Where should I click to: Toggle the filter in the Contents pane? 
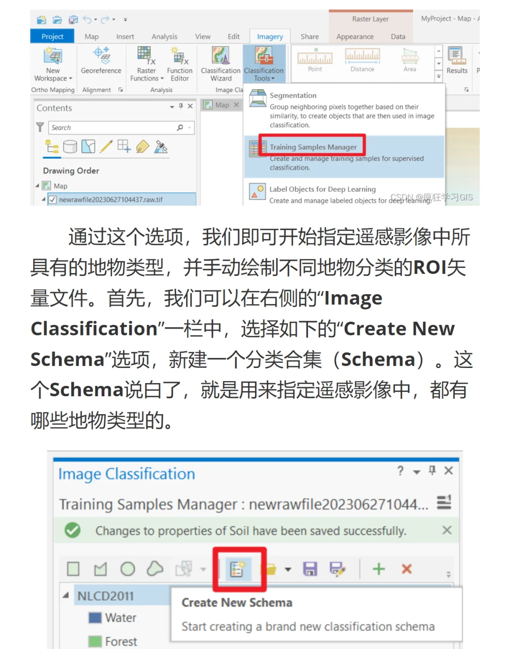click(40, 127)
